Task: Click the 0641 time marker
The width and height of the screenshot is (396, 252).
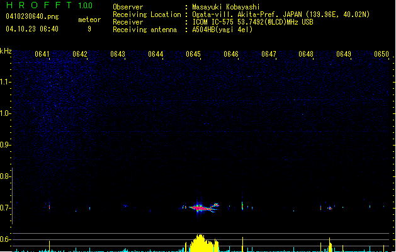Action: [42, 54]
